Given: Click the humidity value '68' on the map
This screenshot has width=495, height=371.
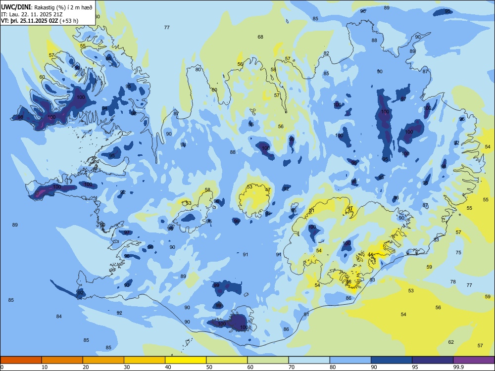Looking at the screenshot, I should click(x=260, y=37).
